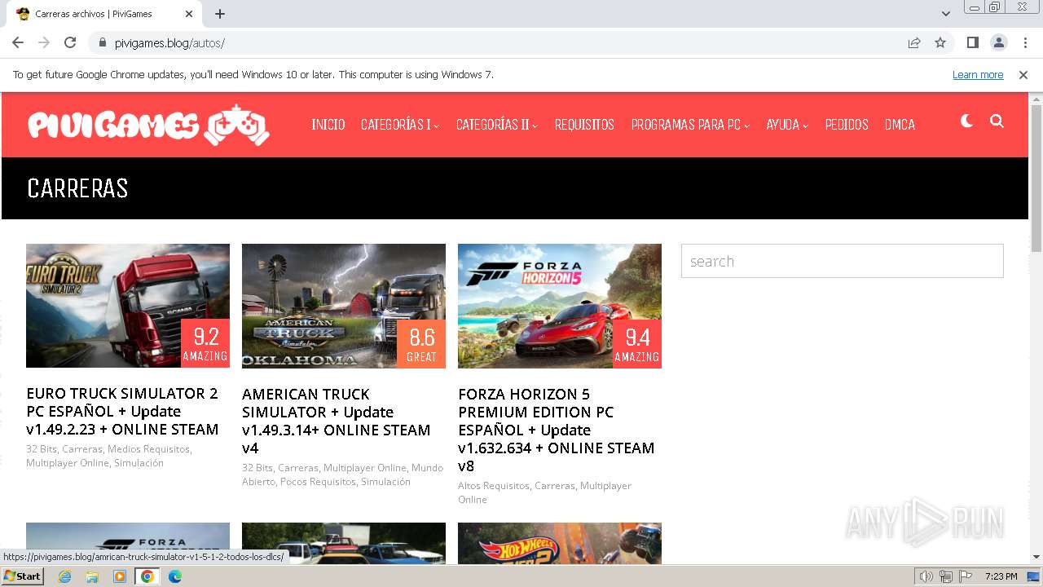Reload the page

(70, 42)
